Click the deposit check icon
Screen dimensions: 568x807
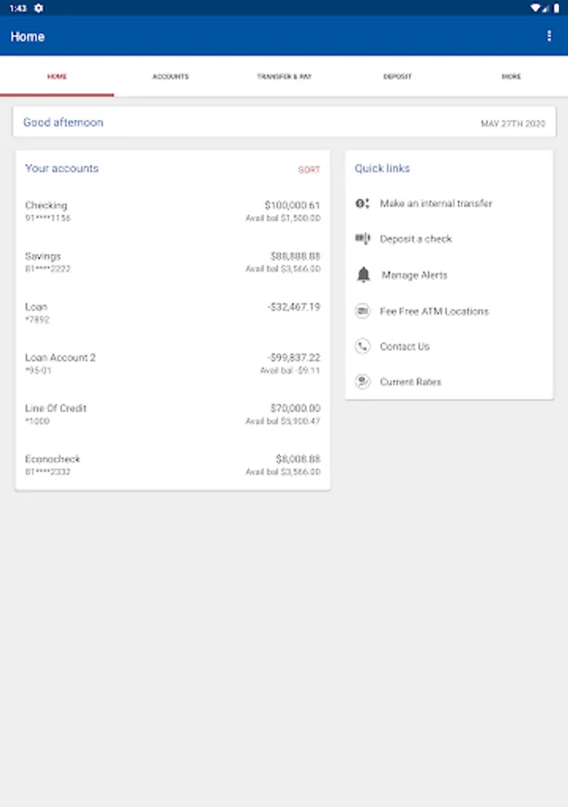point(363,239)
